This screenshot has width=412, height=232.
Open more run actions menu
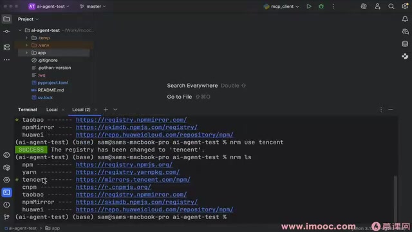(x=333, y=6)
